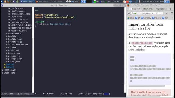Click the green padlock site security icon

[135, 13]
